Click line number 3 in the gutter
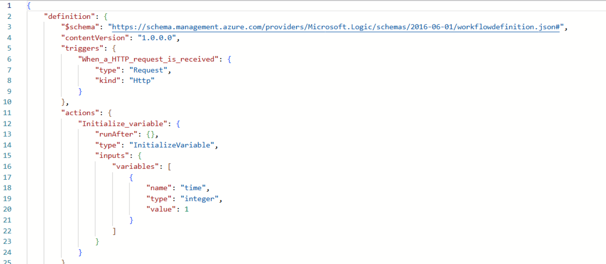The height and width of the screenshot is (264, 606). [10, 27]
